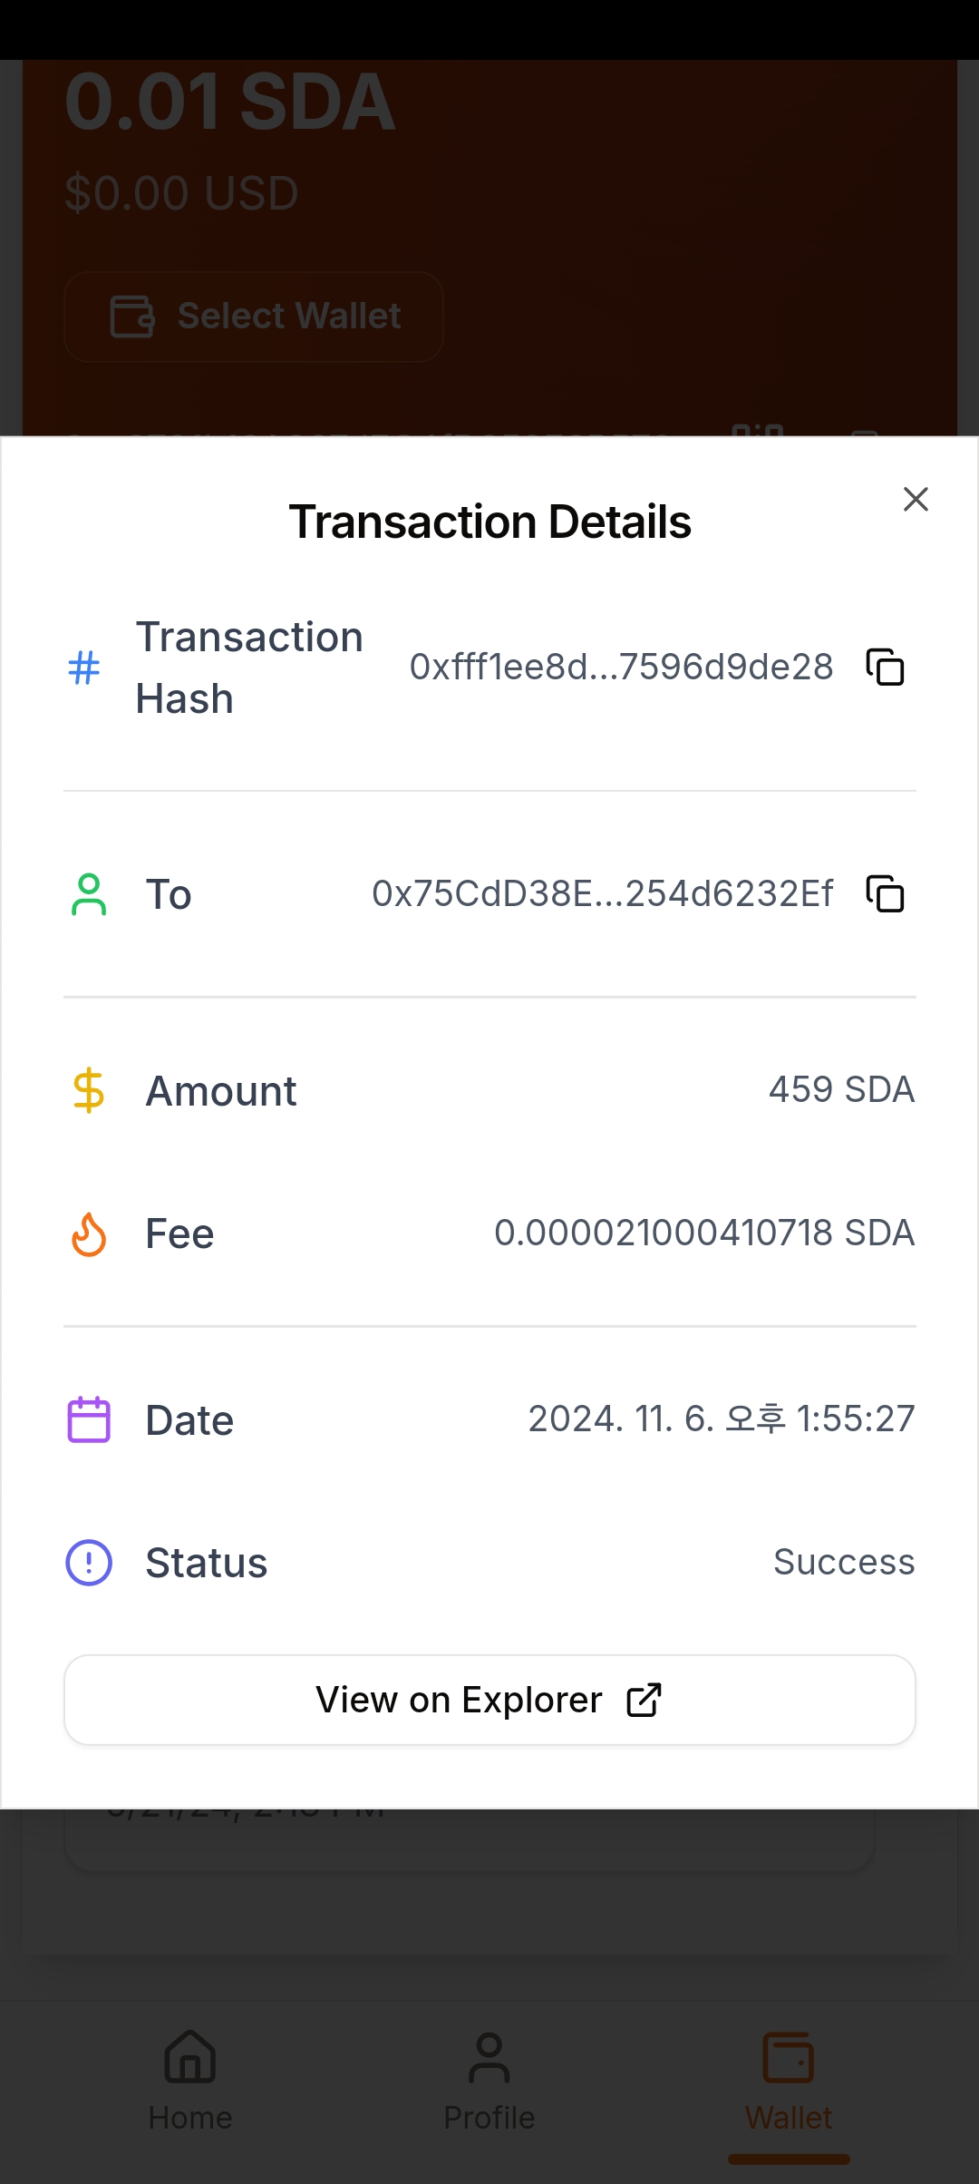Click the yellow dollar Amount icon
The image size is (979, 2184).
[x=89, y=1090]
